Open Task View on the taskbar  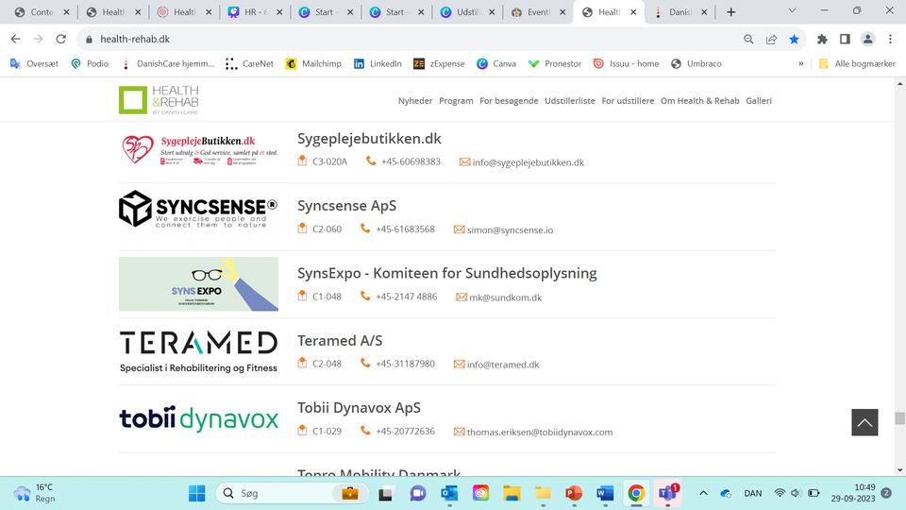(x=385, y=493)
